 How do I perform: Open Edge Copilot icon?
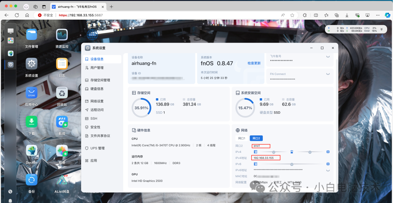(388, 15)
